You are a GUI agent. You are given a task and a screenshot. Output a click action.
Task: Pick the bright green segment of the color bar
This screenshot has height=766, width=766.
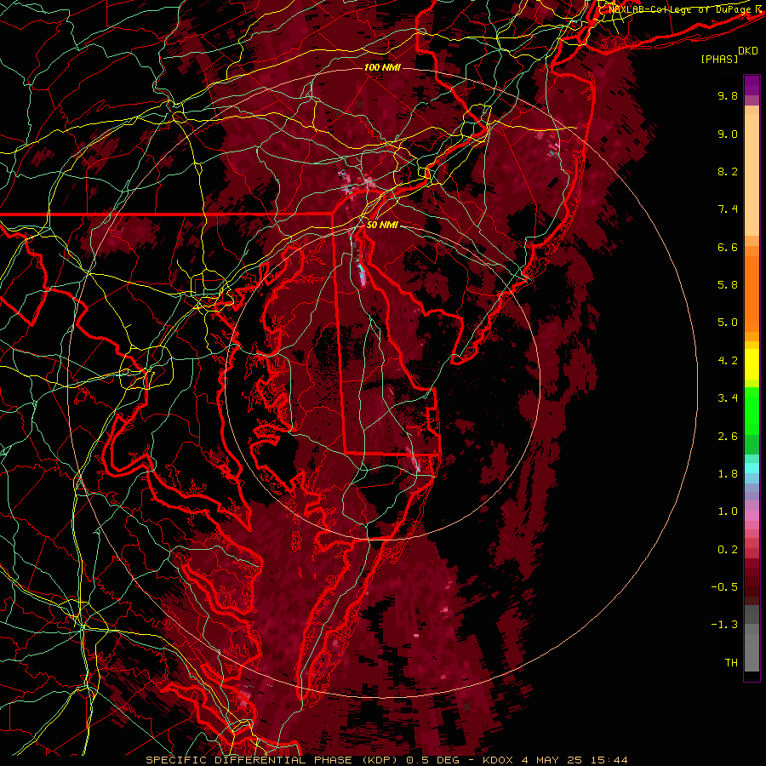click(x=752, y=410)
